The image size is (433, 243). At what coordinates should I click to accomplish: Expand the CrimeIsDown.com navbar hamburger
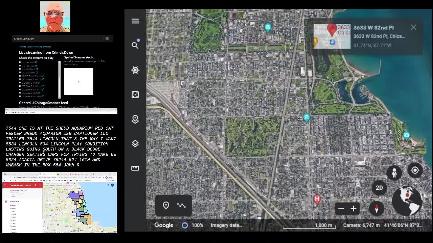[x=107, y=38]
